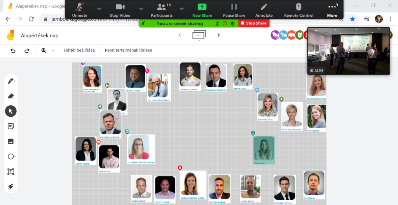The width and height of the screenshot is (398, 205).
Task: Select the circle shape tool
Action: click(10, 157)
